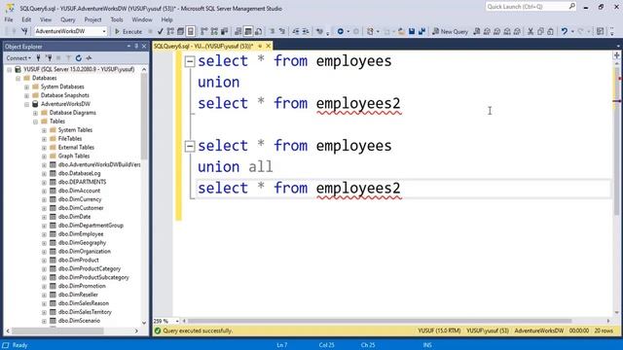Click the Cut scissors icon

point(530,31)
